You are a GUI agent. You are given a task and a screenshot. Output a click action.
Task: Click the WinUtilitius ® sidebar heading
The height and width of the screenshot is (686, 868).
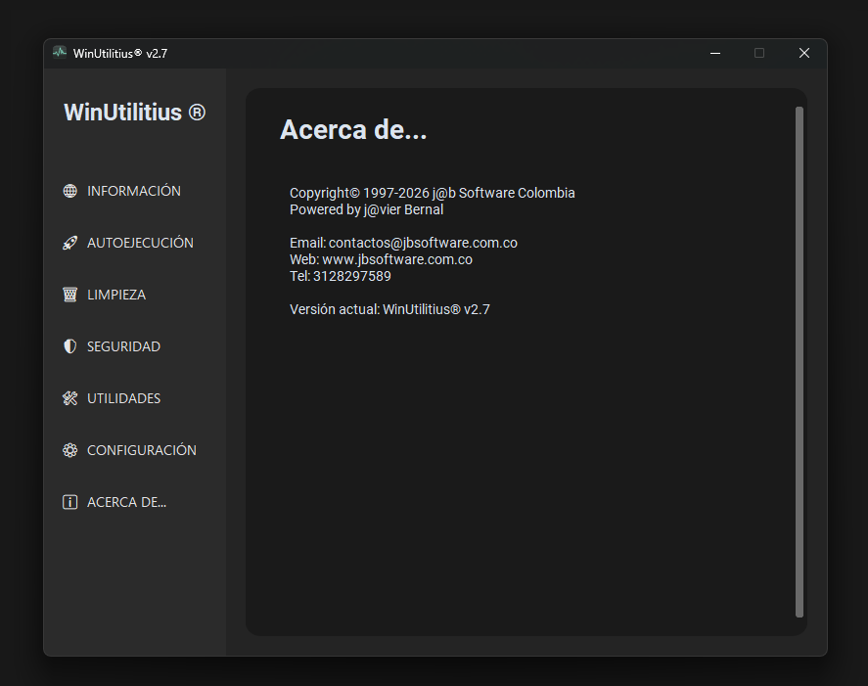coord(134,113)
